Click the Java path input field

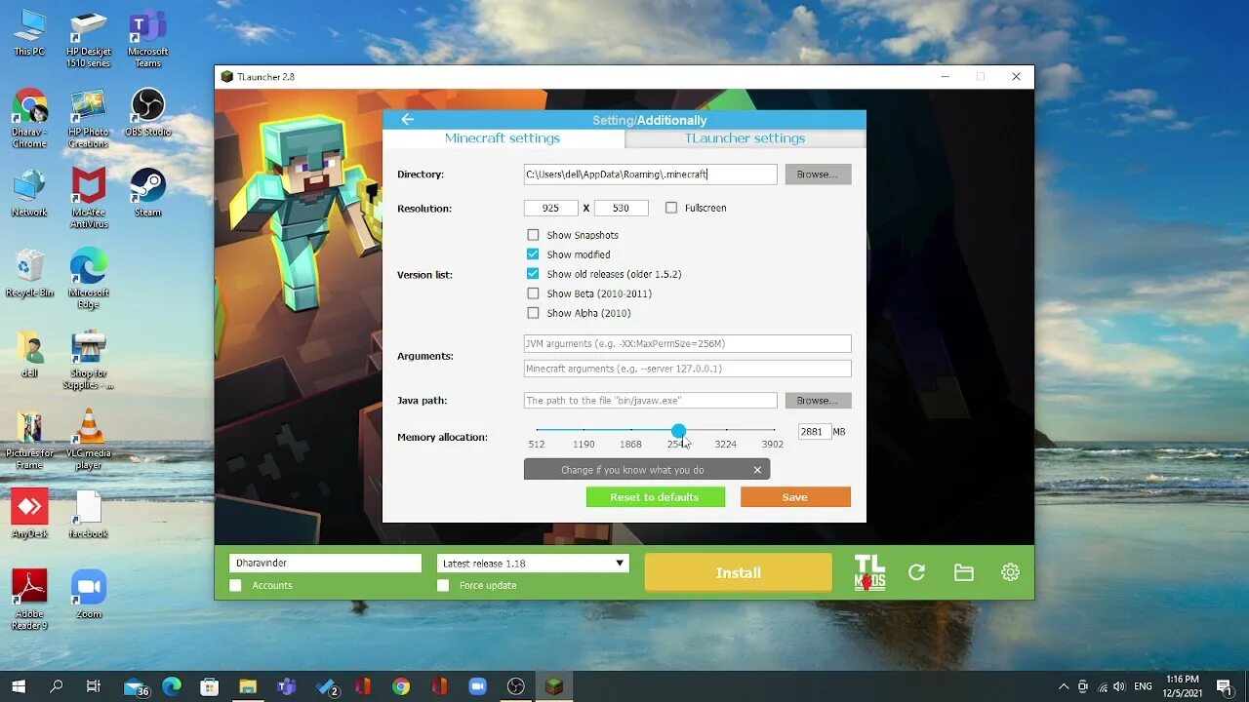click(x=650, y=401)
